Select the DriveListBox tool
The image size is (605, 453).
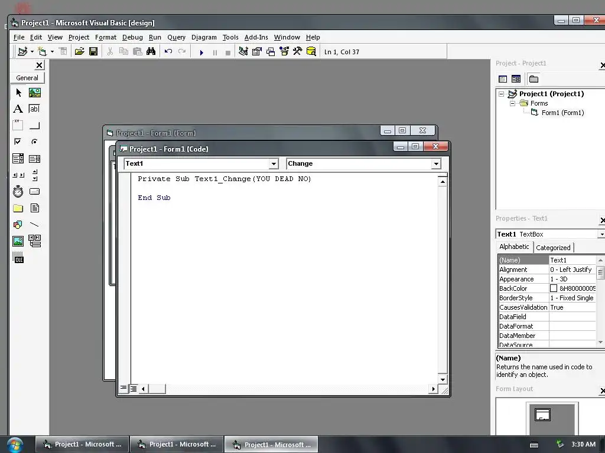click(x=35, y=192)
